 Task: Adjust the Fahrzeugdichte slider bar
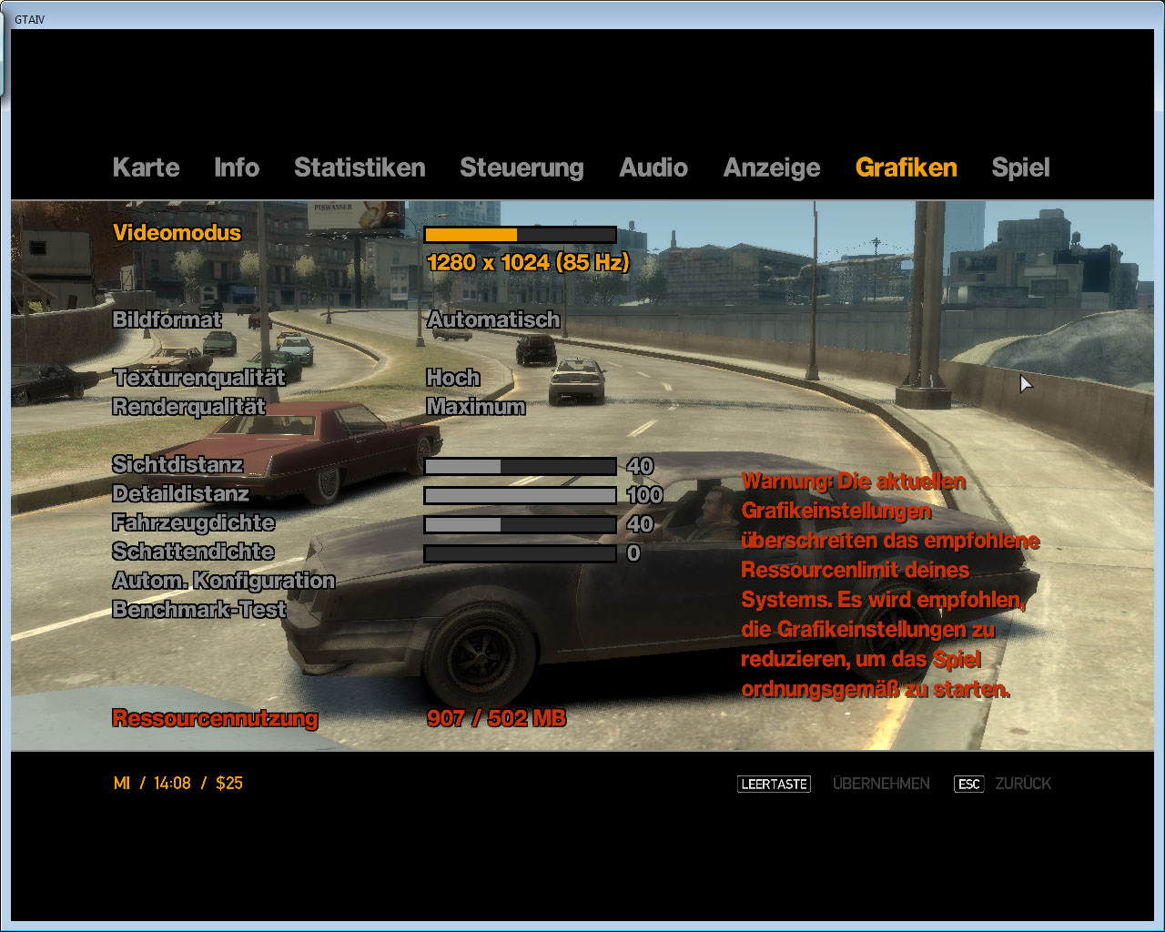click(521, 524)
